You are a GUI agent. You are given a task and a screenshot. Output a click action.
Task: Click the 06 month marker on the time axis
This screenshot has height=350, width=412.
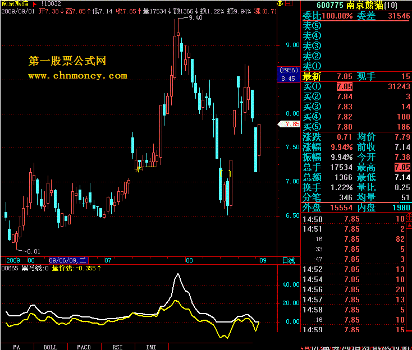click(x=31, y=260)
